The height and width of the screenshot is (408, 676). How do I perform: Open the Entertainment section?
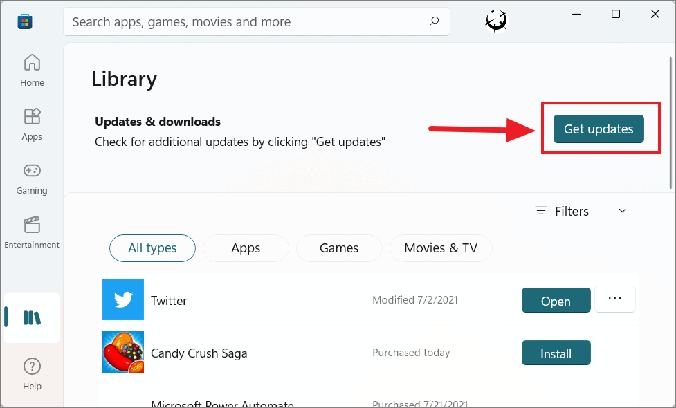click(32, 232)
